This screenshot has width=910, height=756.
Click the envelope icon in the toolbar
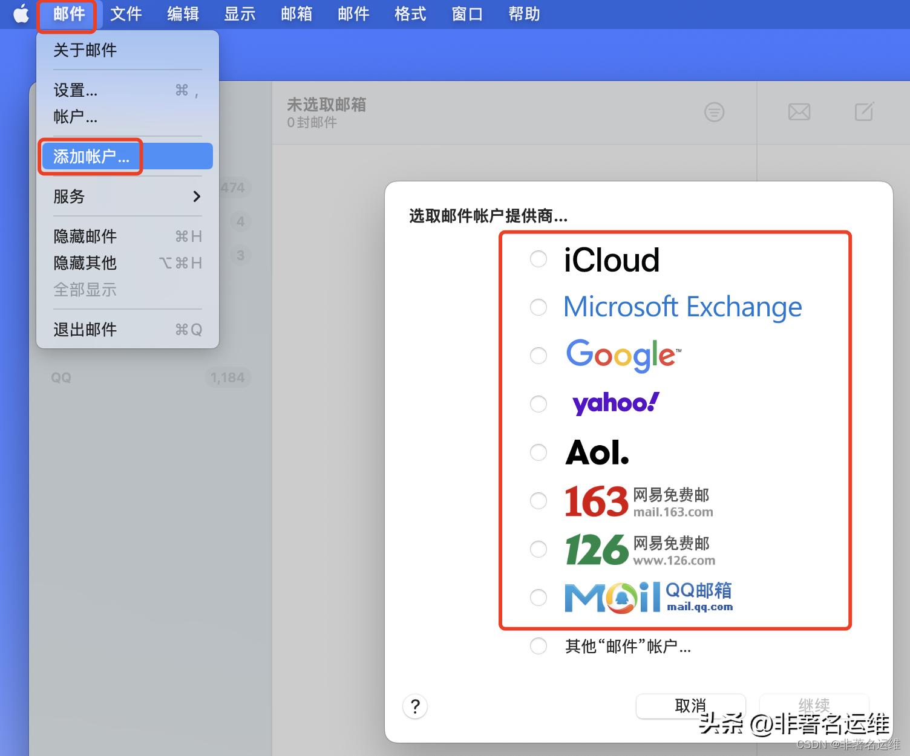(x=799, y=112)
